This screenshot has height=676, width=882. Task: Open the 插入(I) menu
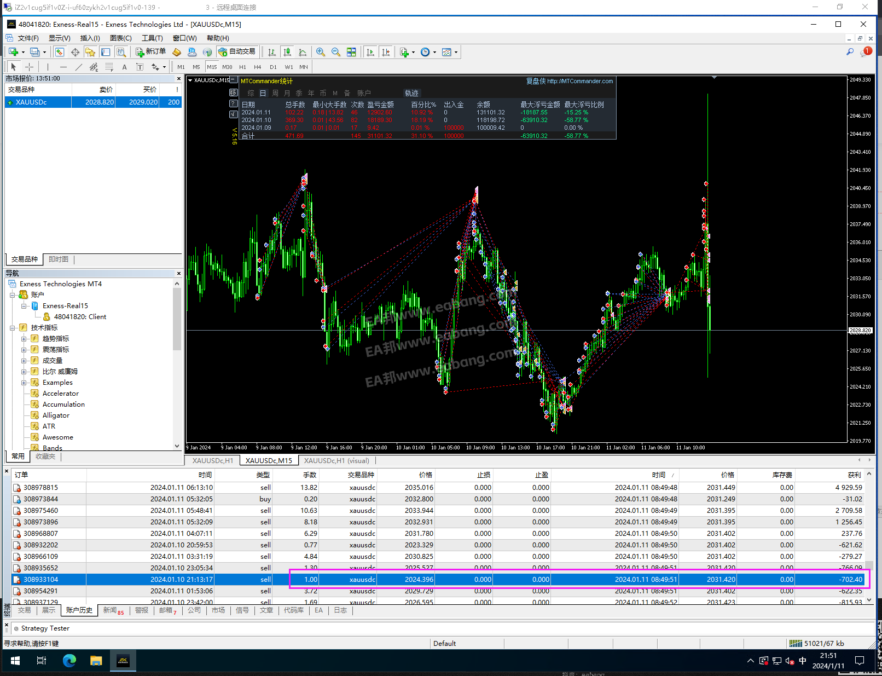click(90, 38)
